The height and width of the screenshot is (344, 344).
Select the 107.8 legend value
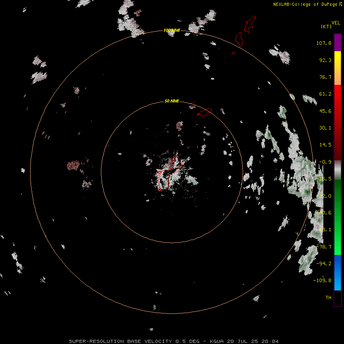coord(324,43)
